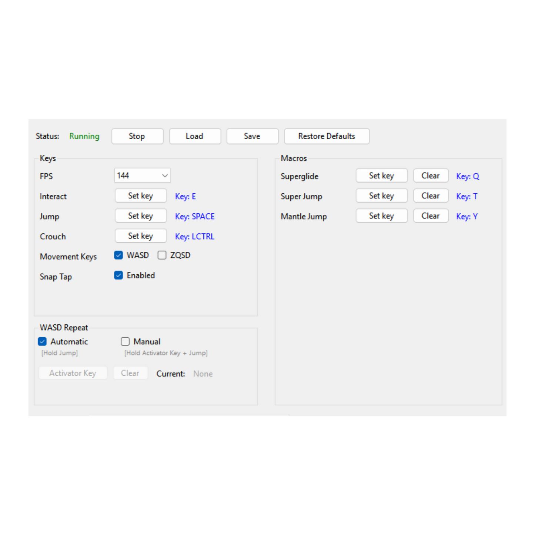Enable ZQSD movement keys
The width and height of the screenshot is (535, 535).
point(162,255)
